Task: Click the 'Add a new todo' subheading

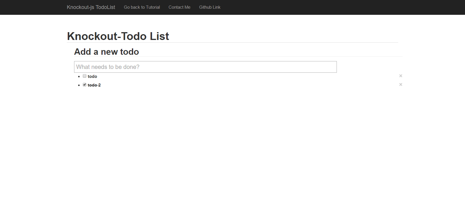Action: click(x=107, y=52)
